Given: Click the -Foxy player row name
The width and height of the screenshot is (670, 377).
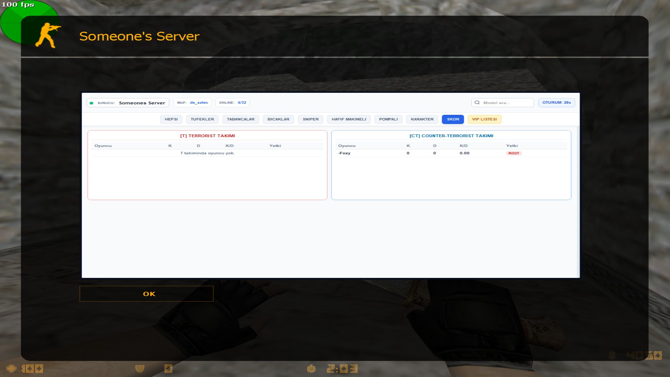Looking at the screenshot, I should pos(344,153).
